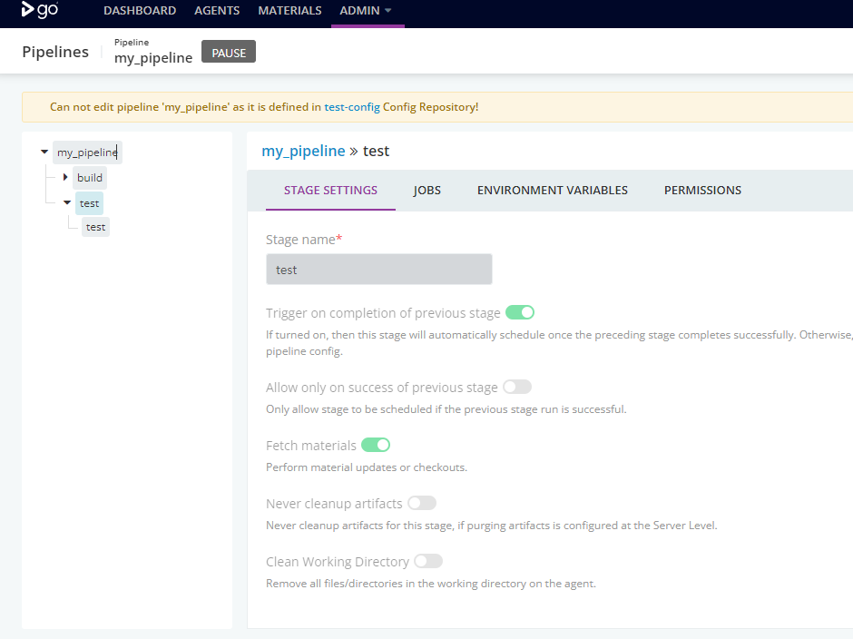Go to the Agents page
The height and width of the screenshot is (639, 853).
(x=217, y=10)
